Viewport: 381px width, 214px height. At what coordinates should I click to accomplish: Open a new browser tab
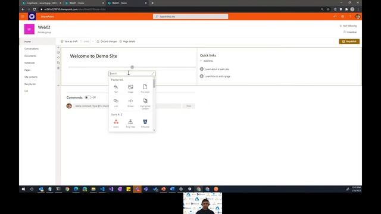tap(152, 3)
